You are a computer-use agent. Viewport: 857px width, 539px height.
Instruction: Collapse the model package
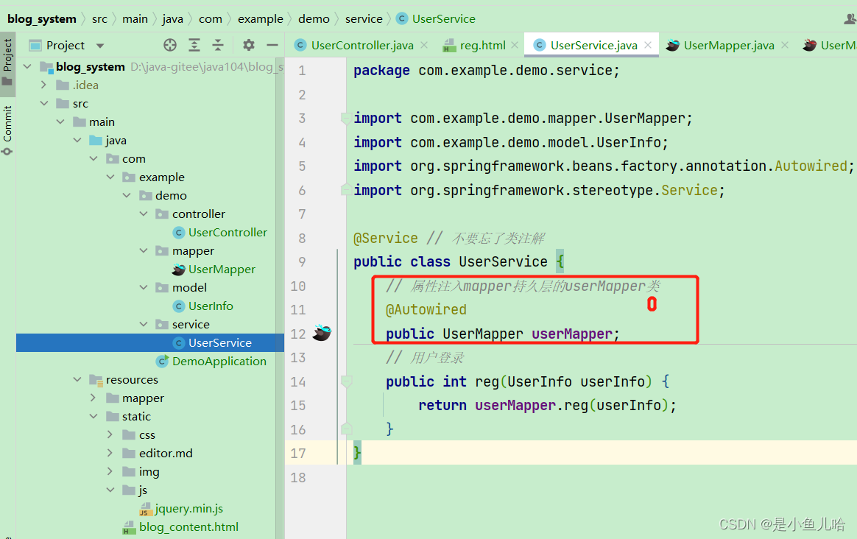click(143, 287)
